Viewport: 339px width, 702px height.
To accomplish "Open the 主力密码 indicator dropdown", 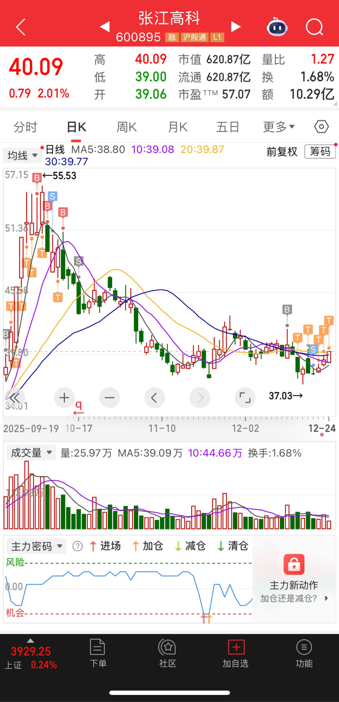I will (36, 546).
